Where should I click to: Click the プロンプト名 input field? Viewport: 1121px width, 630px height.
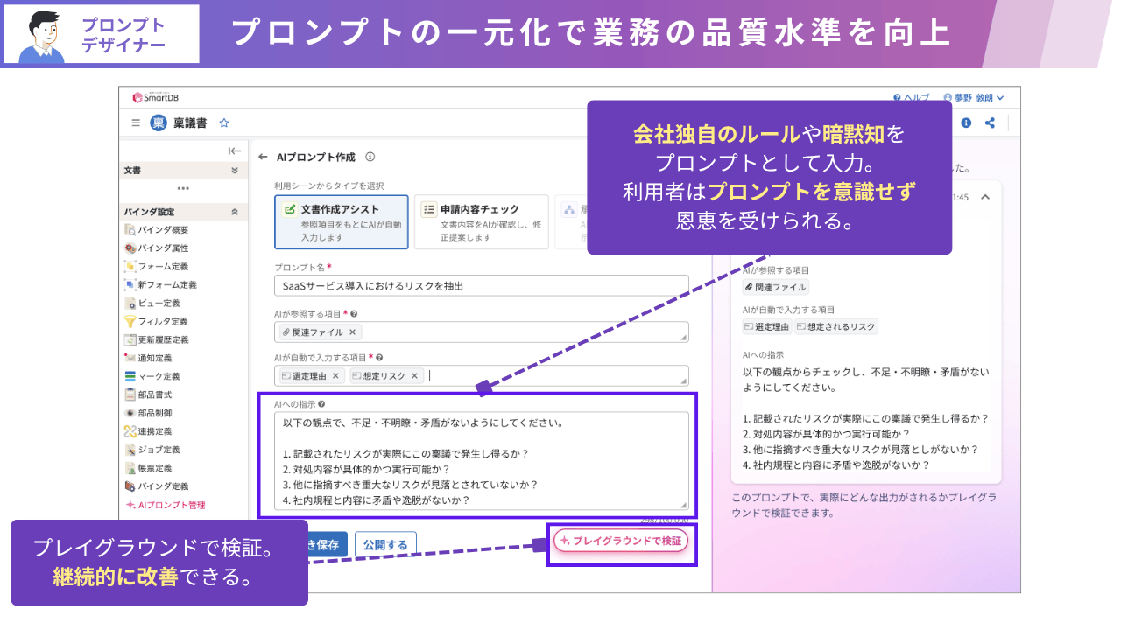[479, 284]
